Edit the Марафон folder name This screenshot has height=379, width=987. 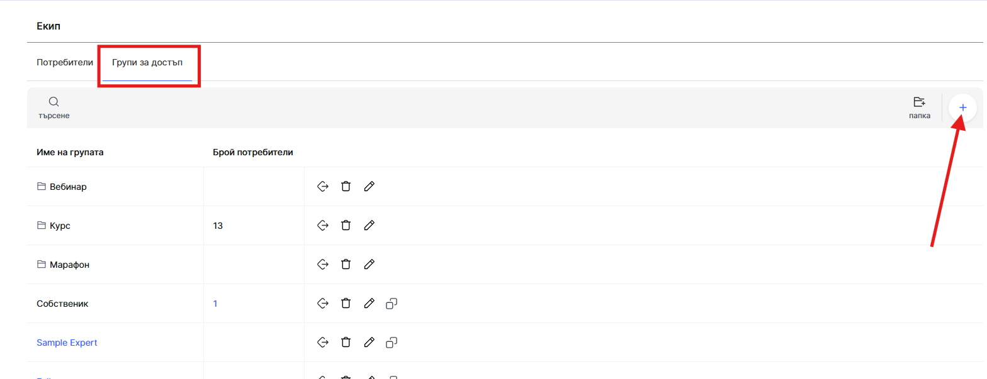pos(369,265)
